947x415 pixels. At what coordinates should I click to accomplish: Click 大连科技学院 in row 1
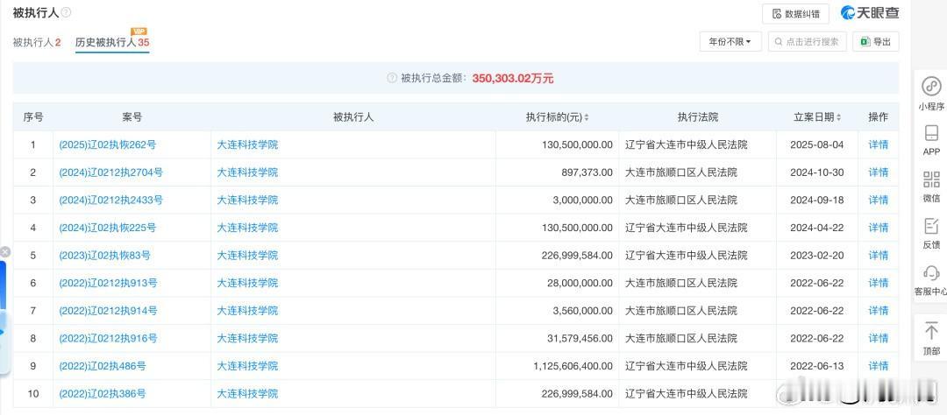click(x=247, y=144)
